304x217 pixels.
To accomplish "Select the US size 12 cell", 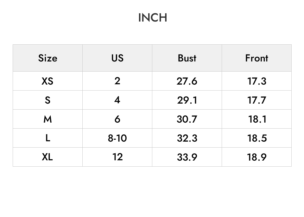I will tap(117, 157).
